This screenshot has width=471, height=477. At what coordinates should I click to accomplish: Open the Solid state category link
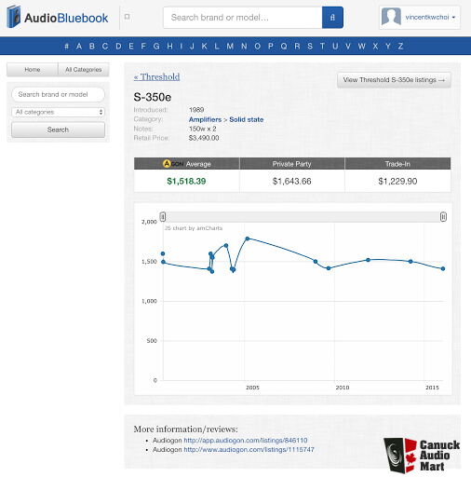click(247, 119)
